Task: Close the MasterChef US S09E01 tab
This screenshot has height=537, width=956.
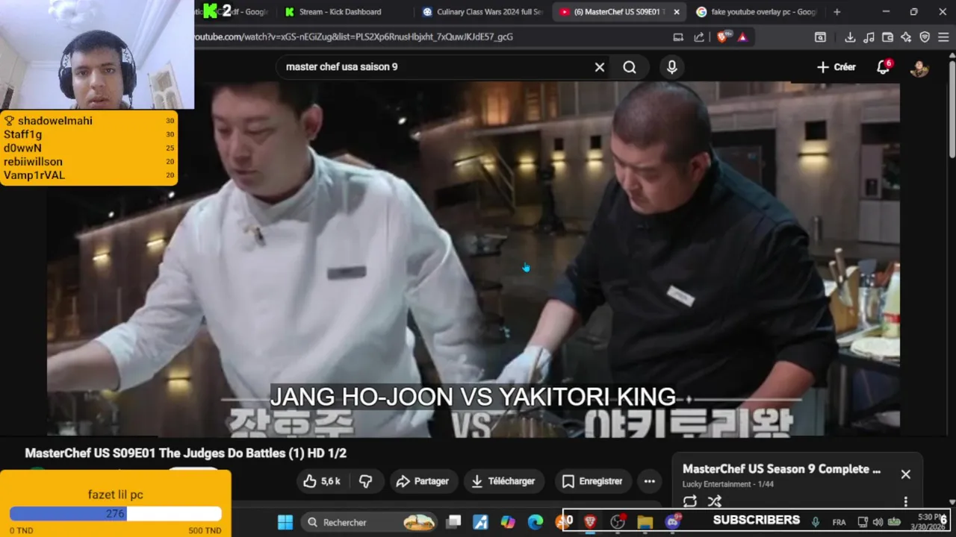Action: [x=677, y=12]
